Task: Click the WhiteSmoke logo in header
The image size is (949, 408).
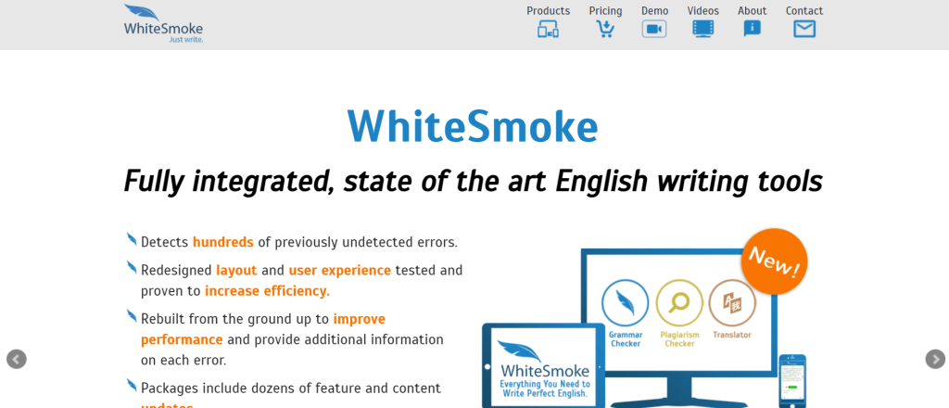Action: point(163,23)
